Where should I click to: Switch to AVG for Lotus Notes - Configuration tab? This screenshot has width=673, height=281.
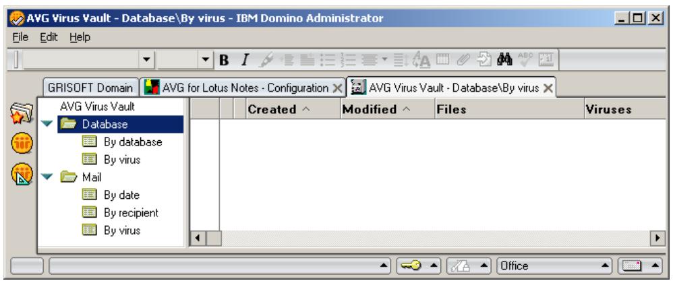coord(243,88)
